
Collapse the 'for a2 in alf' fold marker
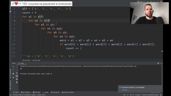coord(21,21)
